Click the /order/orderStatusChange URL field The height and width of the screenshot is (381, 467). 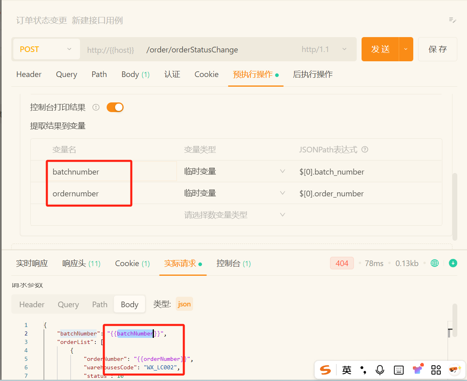point(192,50)
